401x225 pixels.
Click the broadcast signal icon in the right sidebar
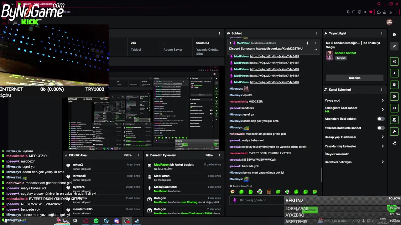(x=394, y=108)
